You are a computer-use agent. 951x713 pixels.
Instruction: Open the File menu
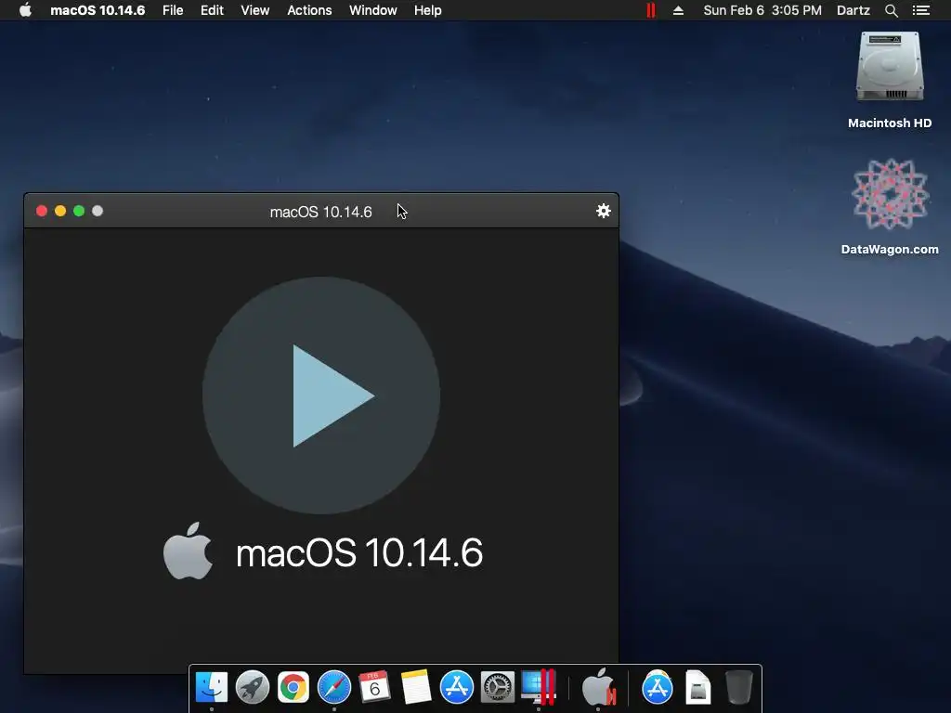coord(173,10)
